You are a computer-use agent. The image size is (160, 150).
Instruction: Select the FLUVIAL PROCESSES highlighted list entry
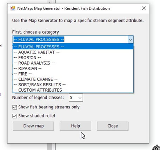pyautogui.click(x=73, y=47)
